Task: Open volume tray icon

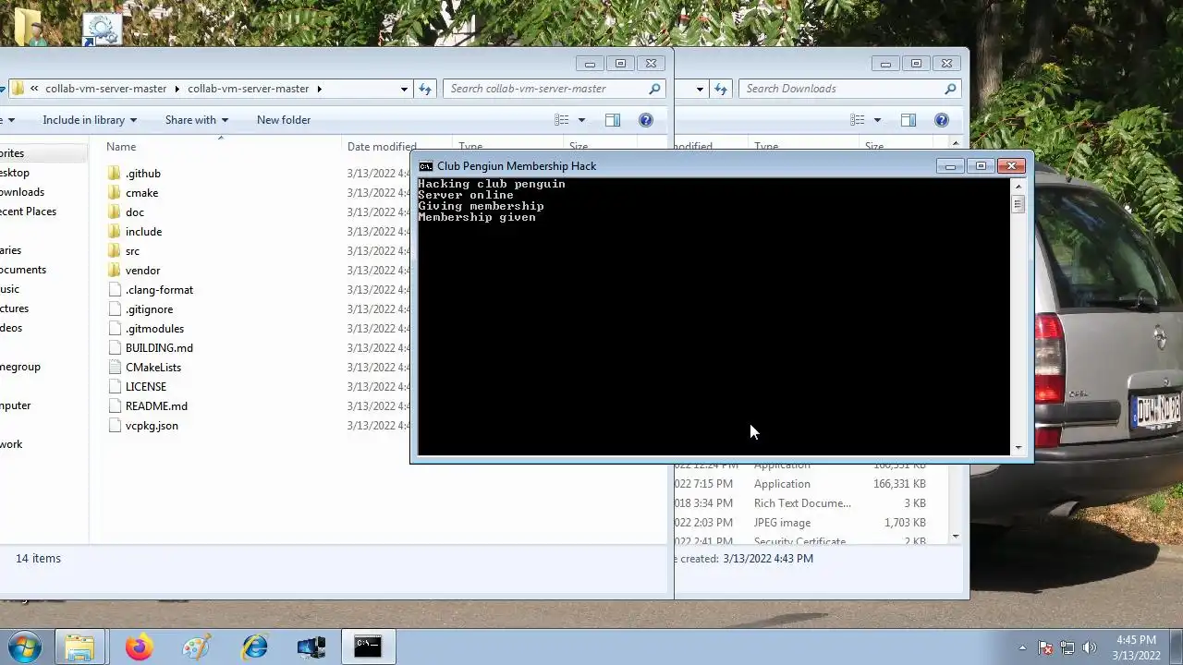Action: 1090,648
